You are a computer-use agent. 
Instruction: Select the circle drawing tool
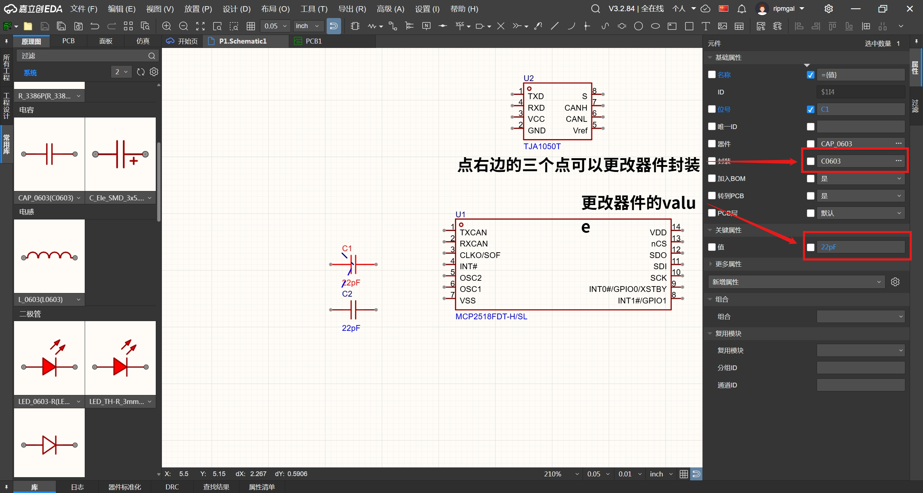[x=638, y=26]
